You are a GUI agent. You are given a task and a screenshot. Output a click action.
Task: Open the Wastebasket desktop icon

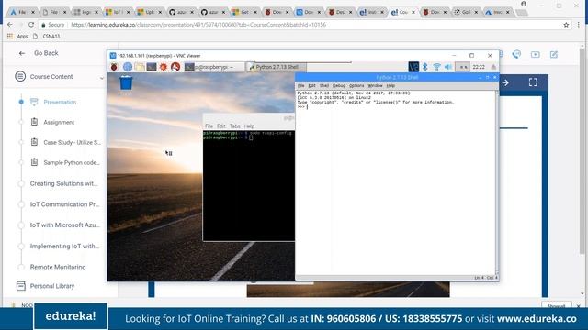126,82
